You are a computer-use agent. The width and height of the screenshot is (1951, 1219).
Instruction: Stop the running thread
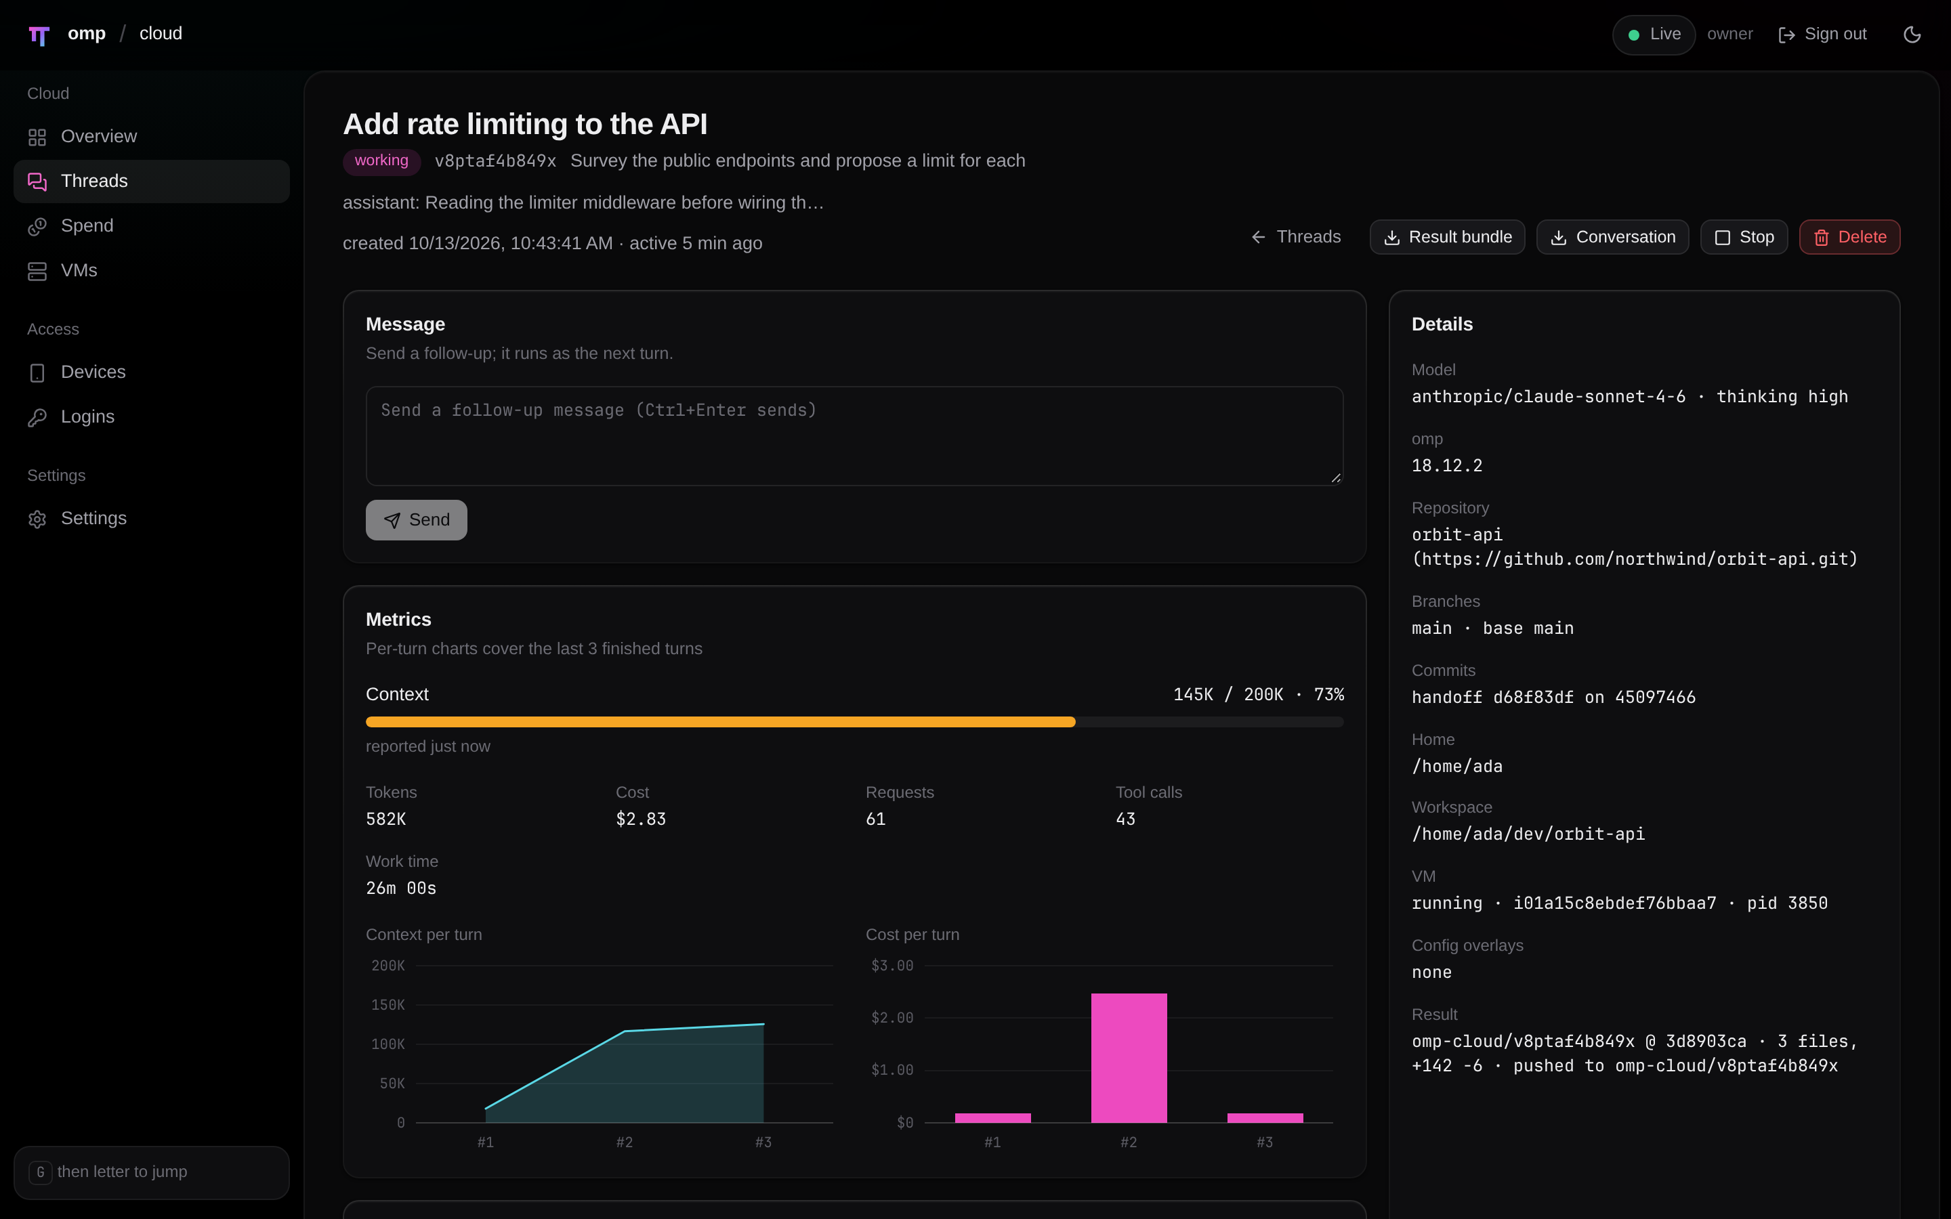(x=1744, y=237)
